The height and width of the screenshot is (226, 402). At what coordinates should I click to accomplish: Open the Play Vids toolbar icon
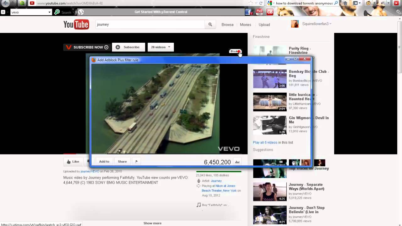[259, 12]
